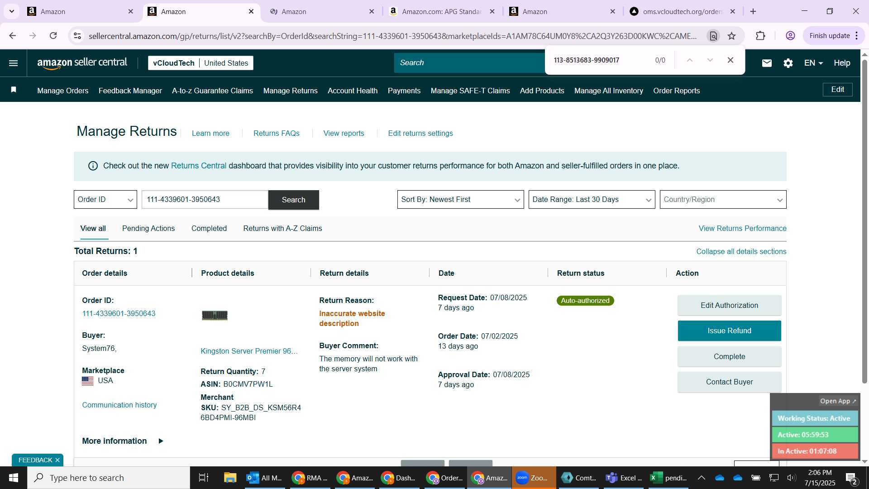This screenshot has width=869, height=489.
Task: Open Task View on the taskbar
Action: point(204,478)
